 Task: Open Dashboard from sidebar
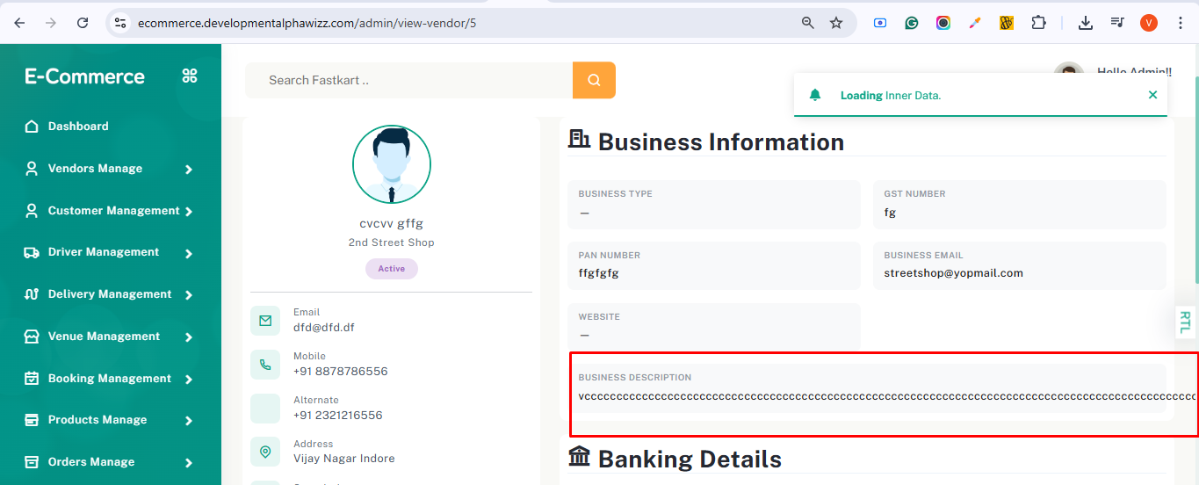(78, 127)
